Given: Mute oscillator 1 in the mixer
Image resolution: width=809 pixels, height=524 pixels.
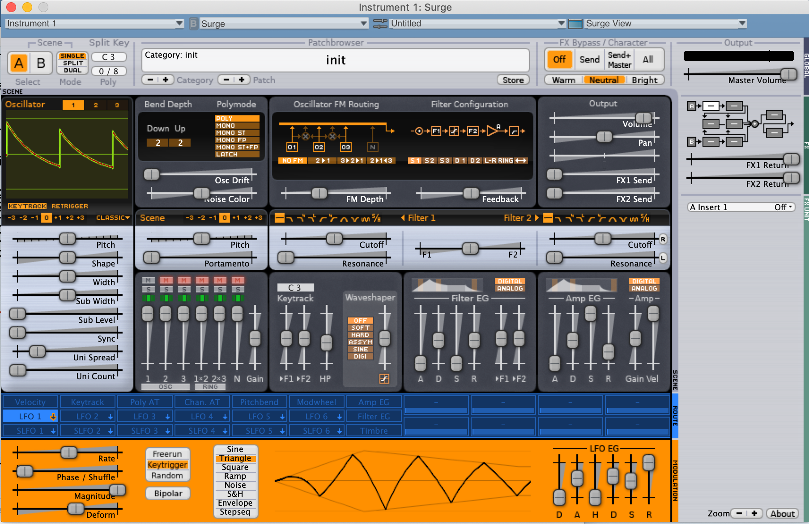Looking at the screenshot, I should (x=148, y=280).
